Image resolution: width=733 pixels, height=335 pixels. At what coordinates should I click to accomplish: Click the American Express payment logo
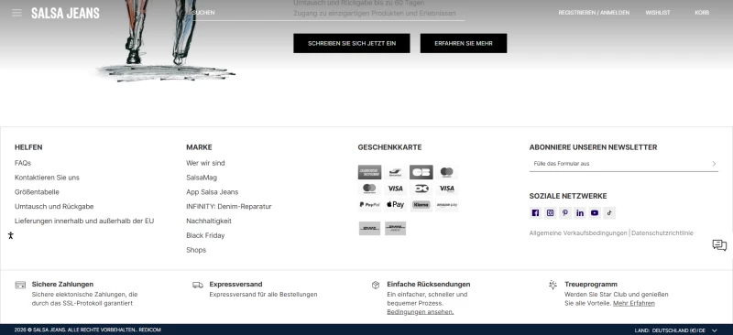tap(369, 172)
